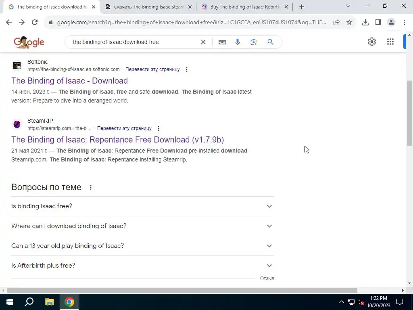Screen dimensions: 413x310
Task: Show hidden system tray icons
Action: pos(341,302)
